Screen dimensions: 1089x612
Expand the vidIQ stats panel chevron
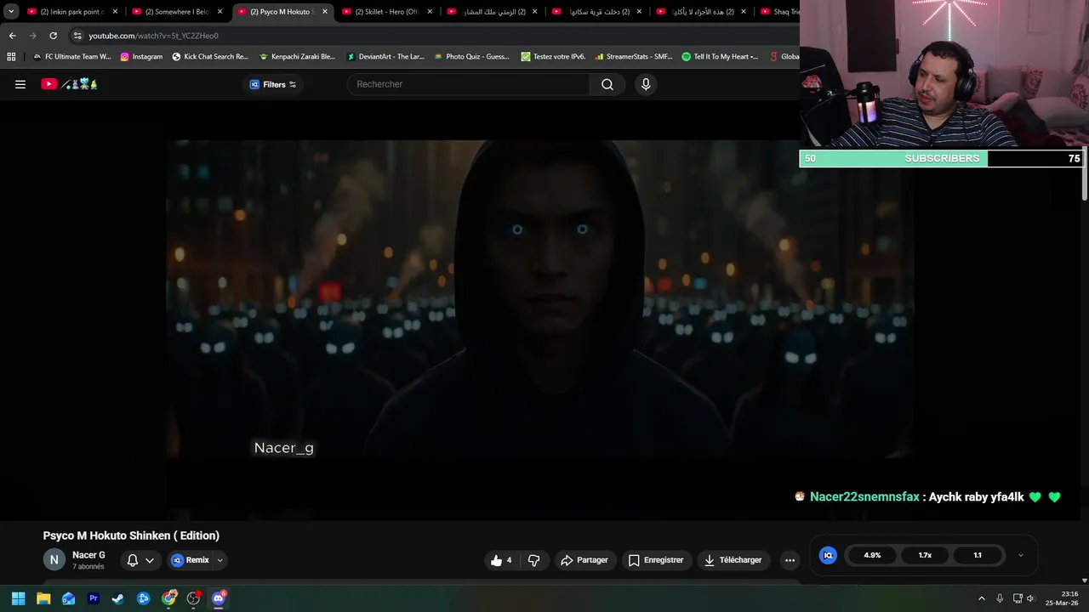click(x=1021, y=555)
